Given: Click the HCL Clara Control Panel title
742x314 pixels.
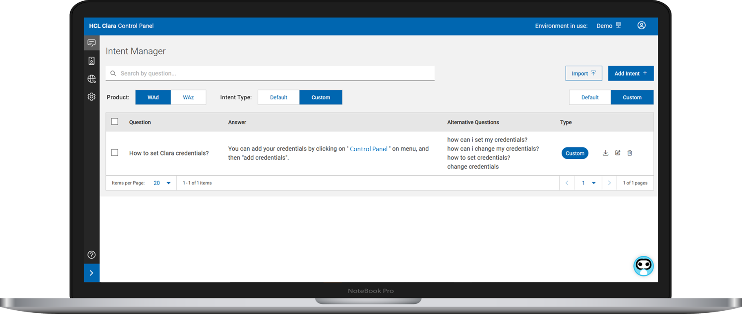Looking at the screenshot, I should [121, 26].
